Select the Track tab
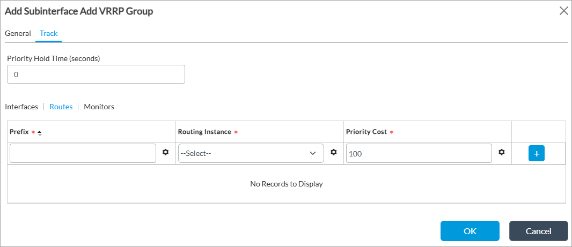The width and height of the screenshot is (572, 247). click(x=49, y=33)
